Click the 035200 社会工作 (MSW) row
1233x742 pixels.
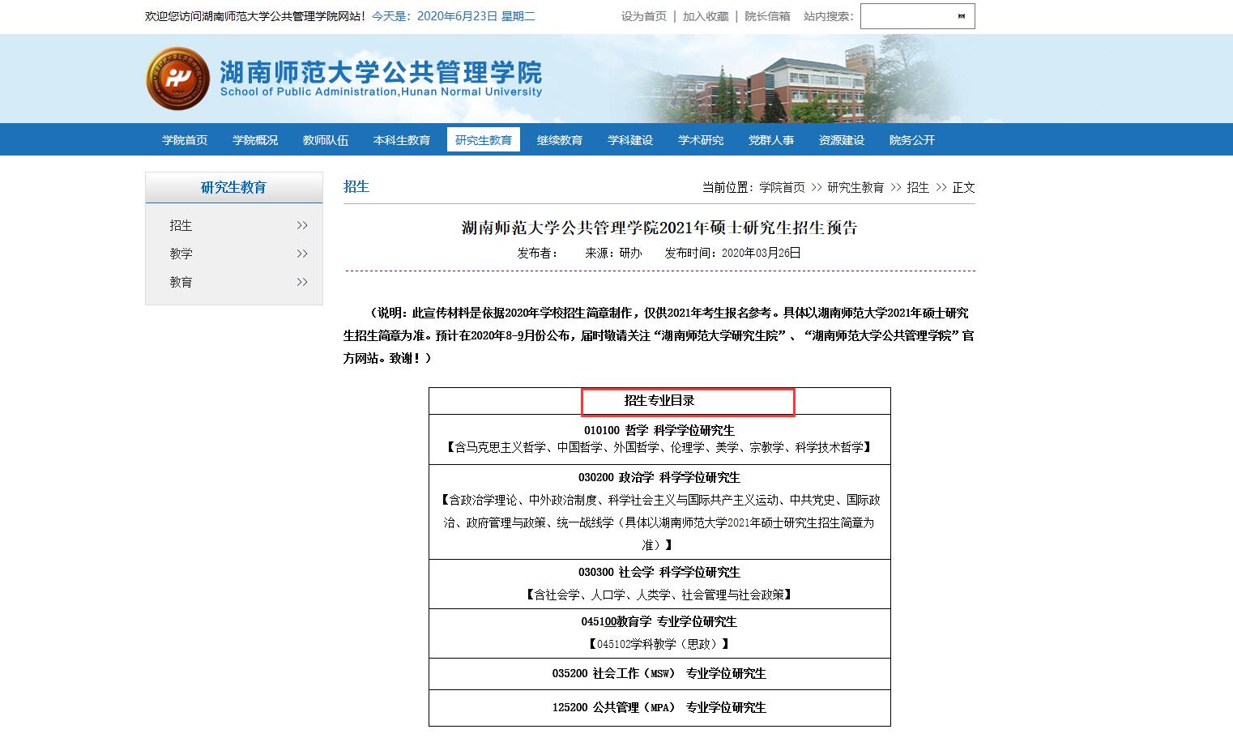coord(659,674)
